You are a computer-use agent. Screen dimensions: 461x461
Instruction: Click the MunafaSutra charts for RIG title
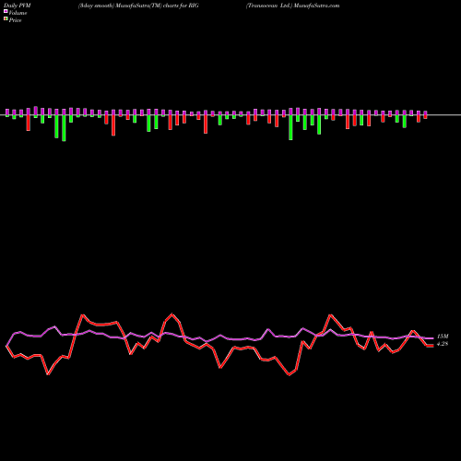(x=138, y=6)
